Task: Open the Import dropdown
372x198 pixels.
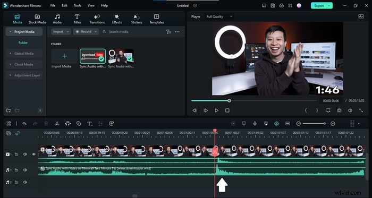Action: coord(61,32)
